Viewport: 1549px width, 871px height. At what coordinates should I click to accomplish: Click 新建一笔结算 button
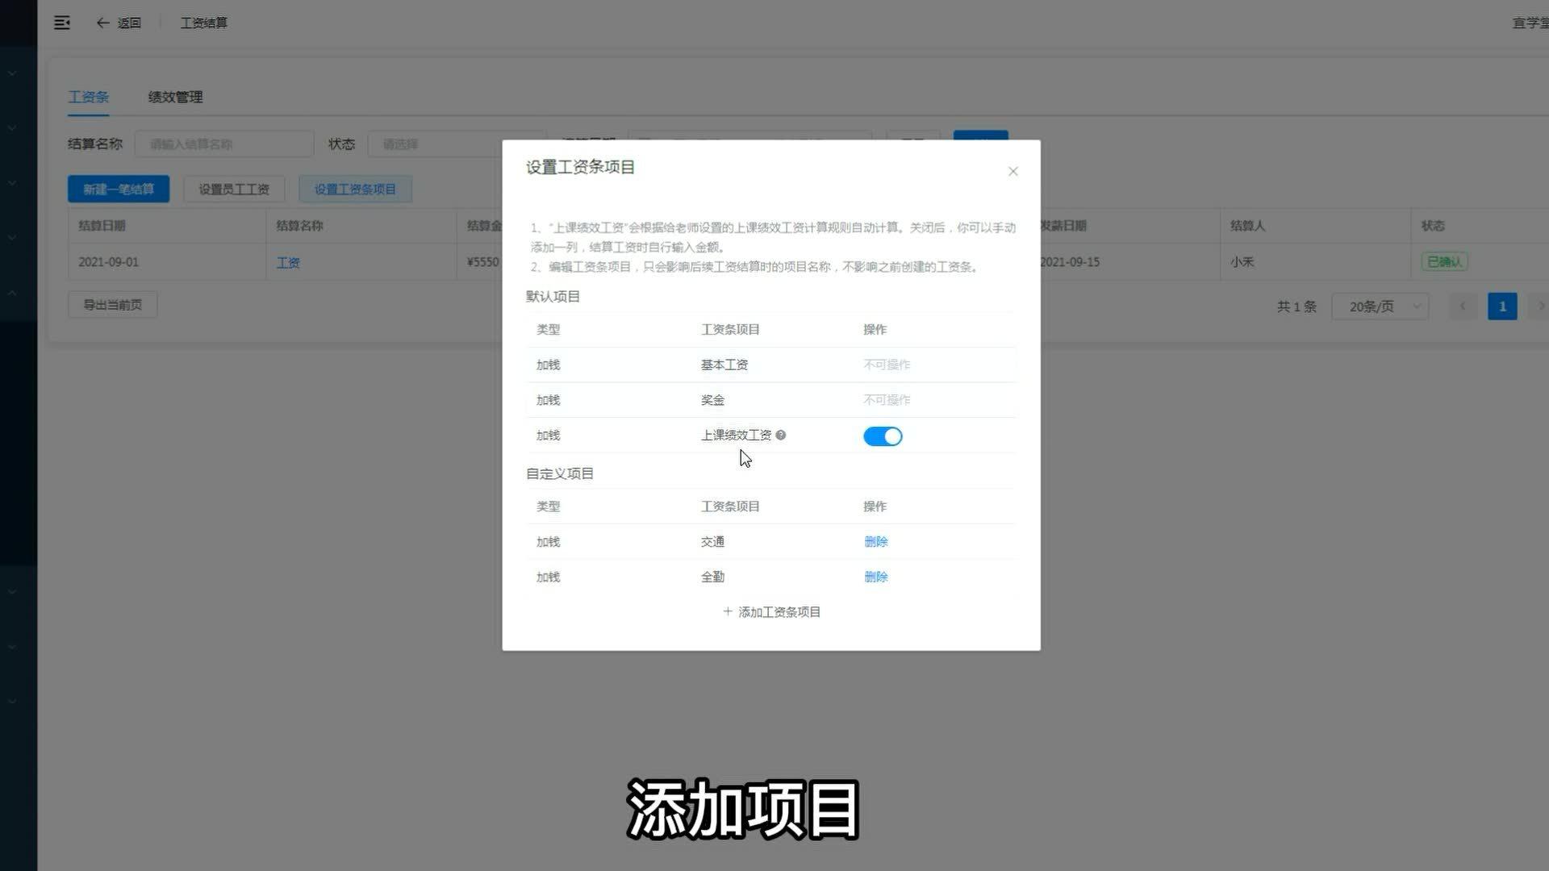coord(119,190)
